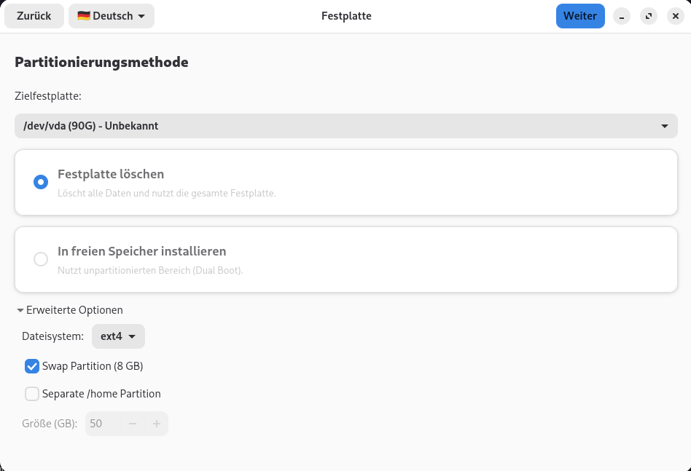Open the /dev/vda target disk dropdown
This screenshot has height=471, width=691.
coord(345,126)
